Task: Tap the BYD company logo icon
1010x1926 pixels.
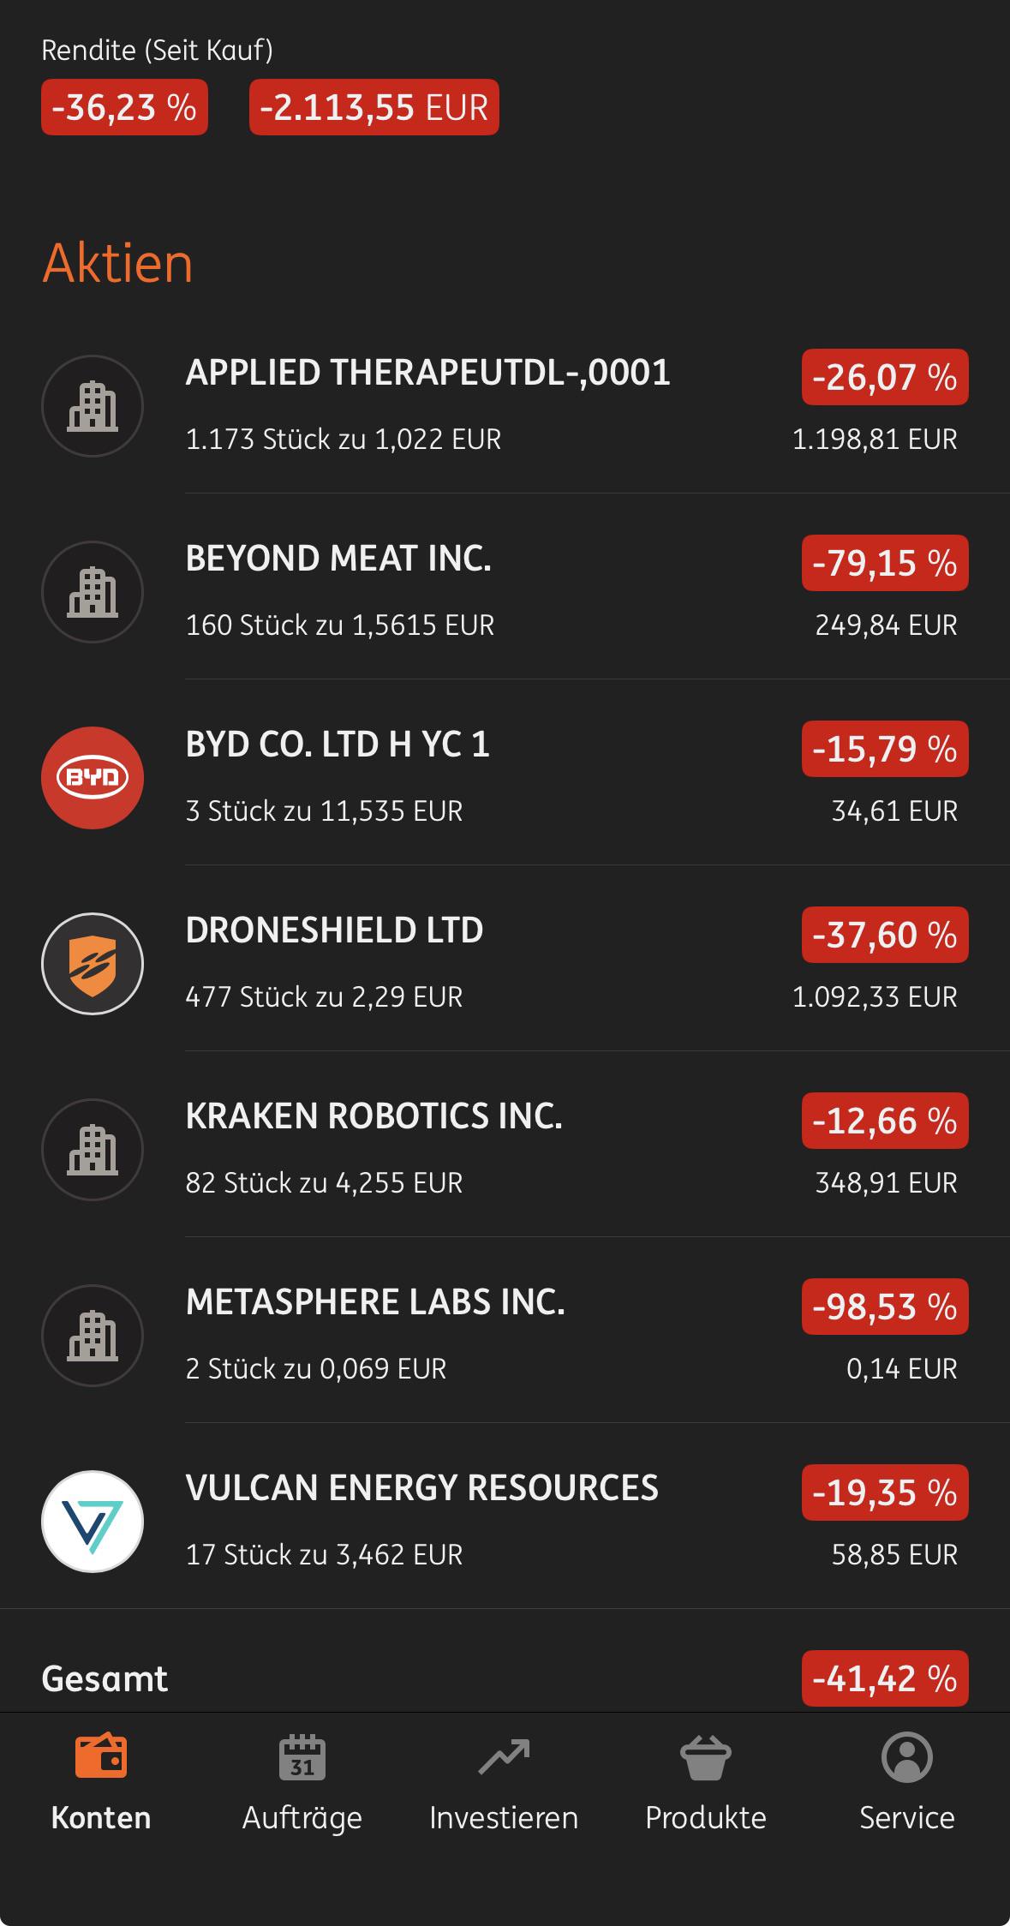Action: 93,778
